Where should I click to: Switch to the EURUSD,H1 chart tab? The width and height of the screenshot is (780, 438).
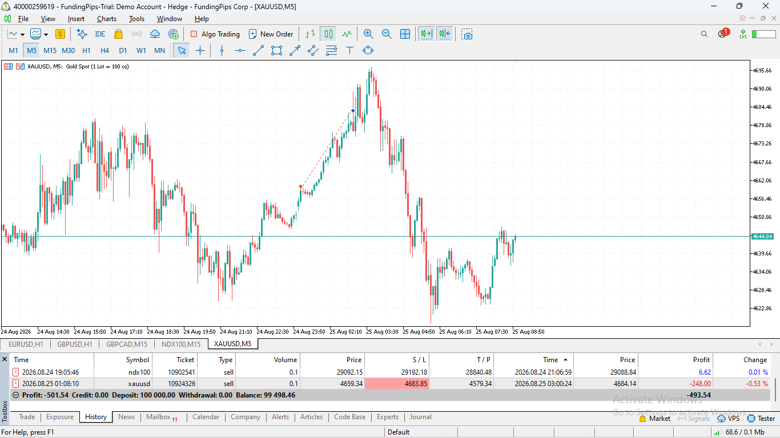click(26, 344)
